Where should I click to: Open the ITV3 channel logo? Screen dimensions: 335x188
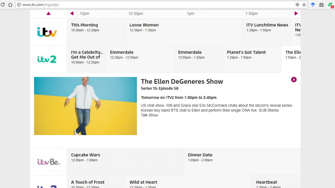pyautogui.click(x=47, y=186)
